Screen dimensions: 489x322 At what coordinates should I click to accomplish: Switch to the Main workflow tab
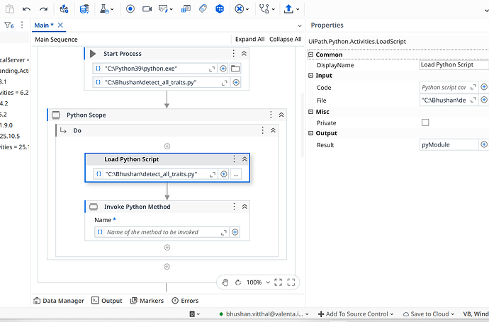(x=44, y=25)
